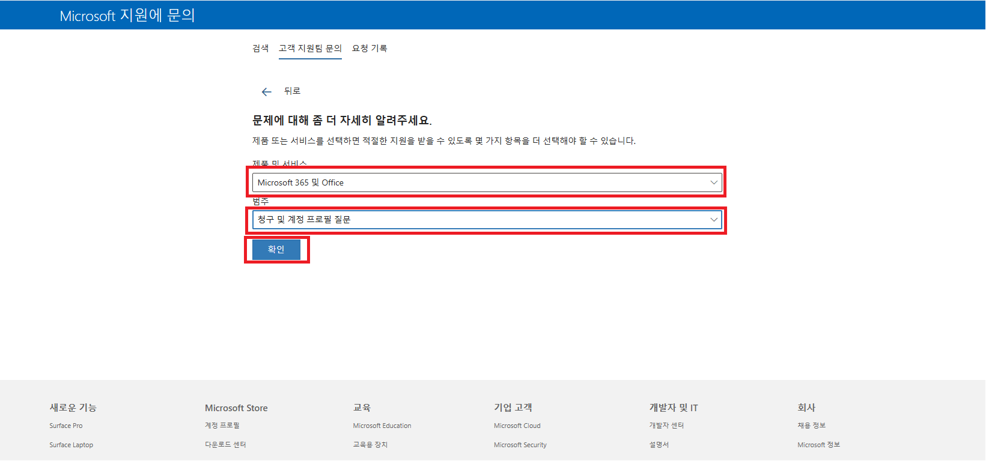This screenshot has height=461, width=986.
Task: Click the 개발자 및 IT footer heading
Action: coord(674,408)
